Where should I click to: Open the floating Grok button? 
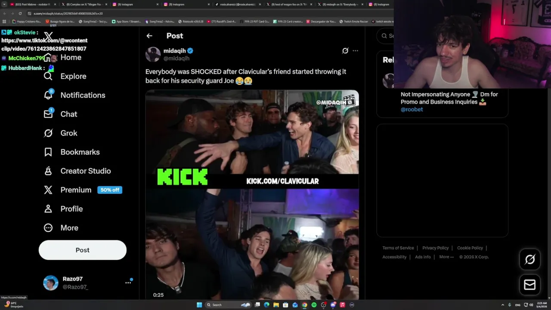pyautogui.click(x=530, y=259)
